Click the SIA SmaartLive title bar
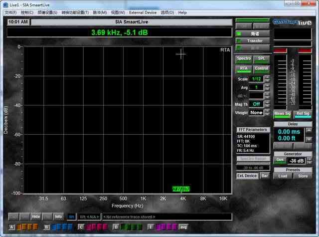This screenshot has height=237, width=319. (132, 22)
